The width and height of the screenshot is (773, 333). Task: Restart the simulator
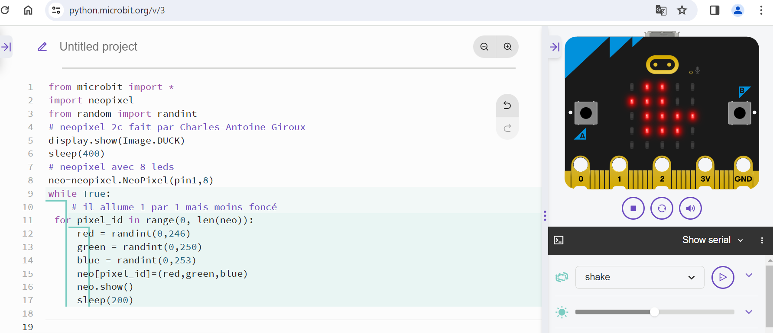[662, 208]
